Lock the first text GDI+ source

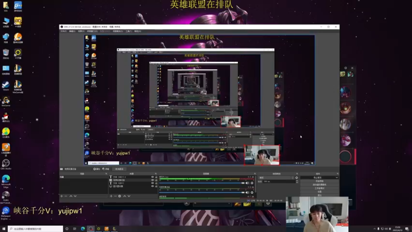click(156, 177)
